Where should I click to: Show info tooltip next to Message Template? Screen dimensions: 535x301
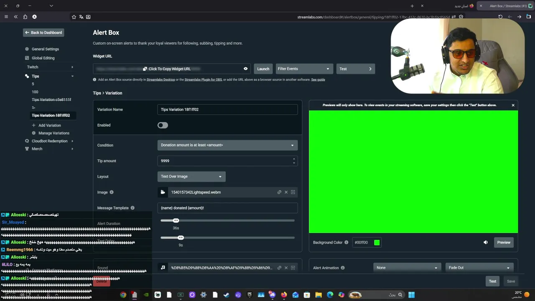pos(132,208)
